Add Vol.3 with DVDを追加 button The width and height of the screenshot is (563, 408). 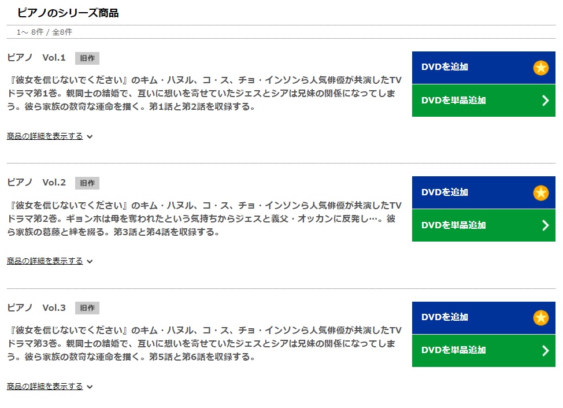pyautogui.click(x=484, y=318)
